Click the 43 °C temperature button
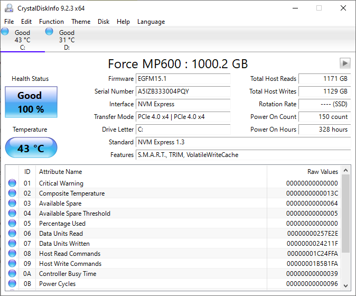The width and height of the screenshot is (356, 296). [31, 147]
